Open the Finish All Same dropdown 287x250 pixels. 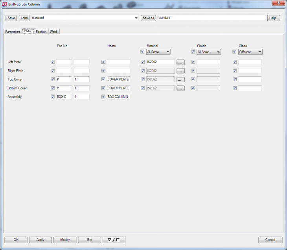(x=208, y=52)
